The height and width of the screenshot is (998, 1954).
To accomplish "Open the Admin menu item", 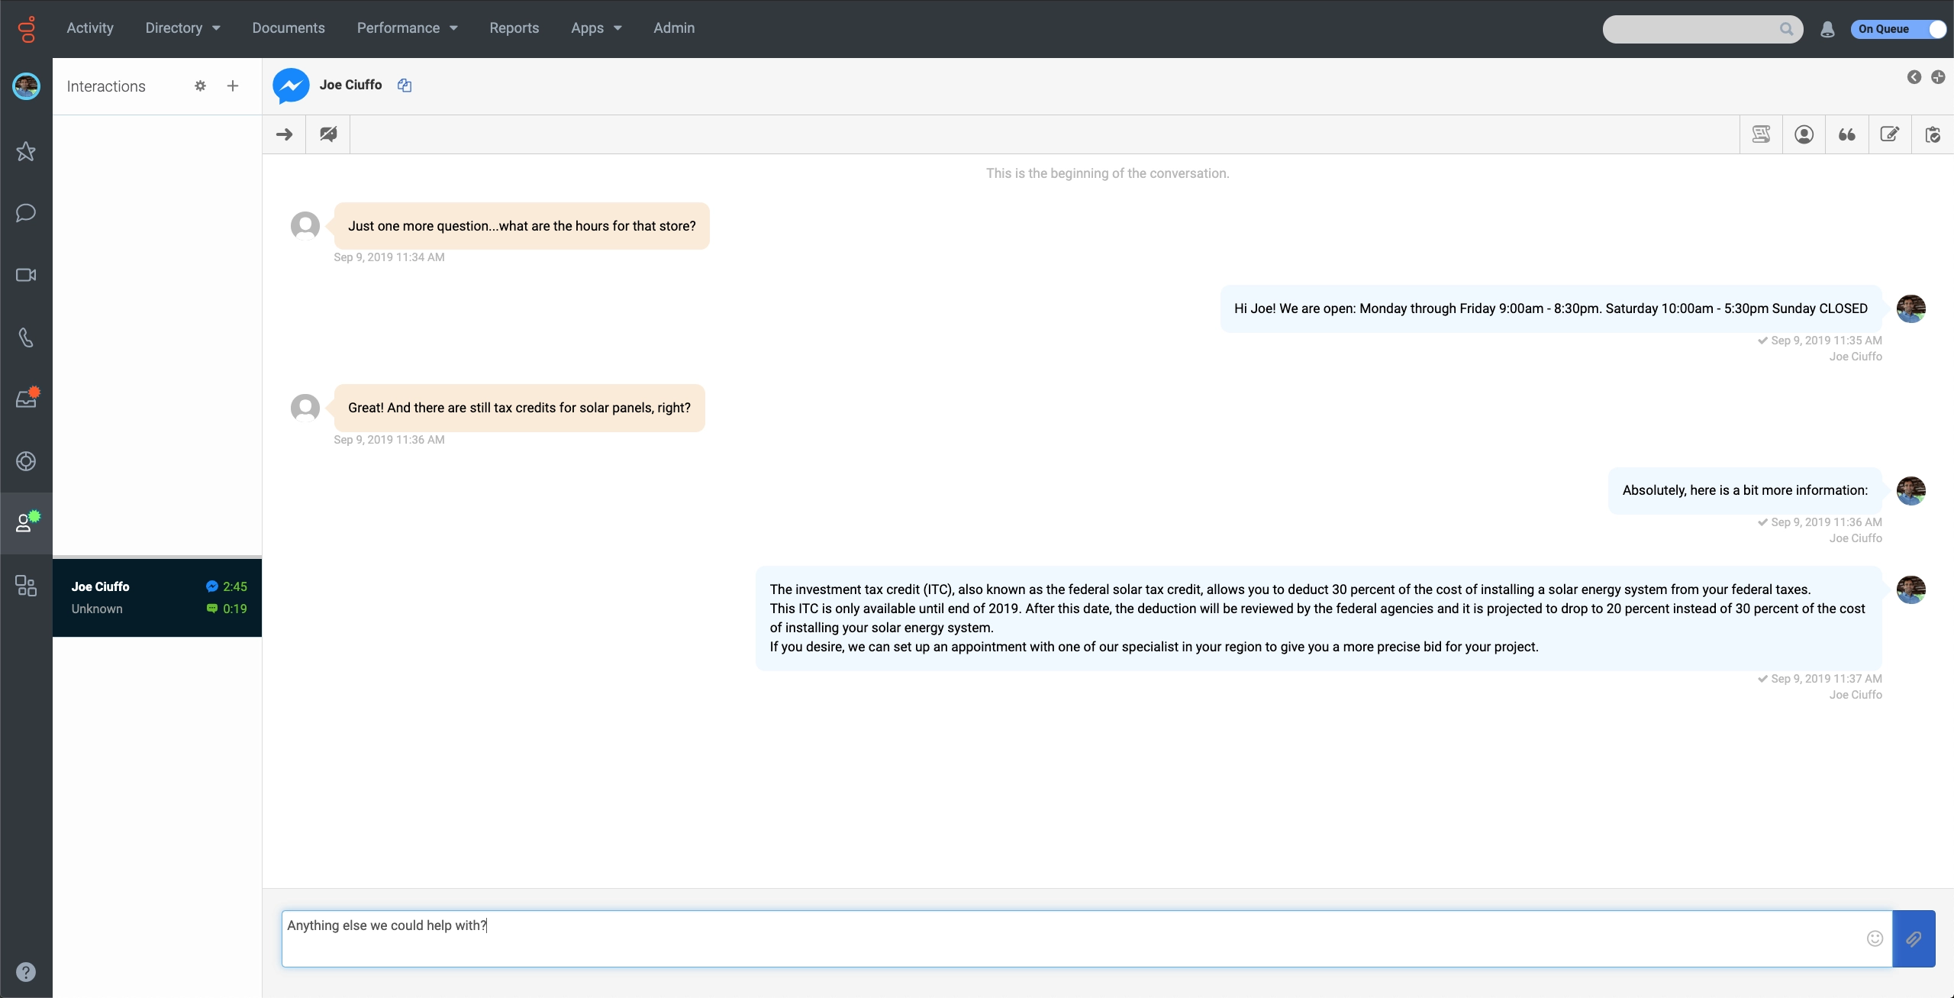I will 674,28.
